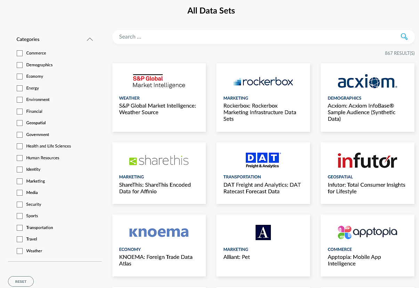The width and height of the screenshot is (419, 288).
Task: Open DAT Ratecast Forecast Data title
Action: pyautogui.click(x=262, y=188)
